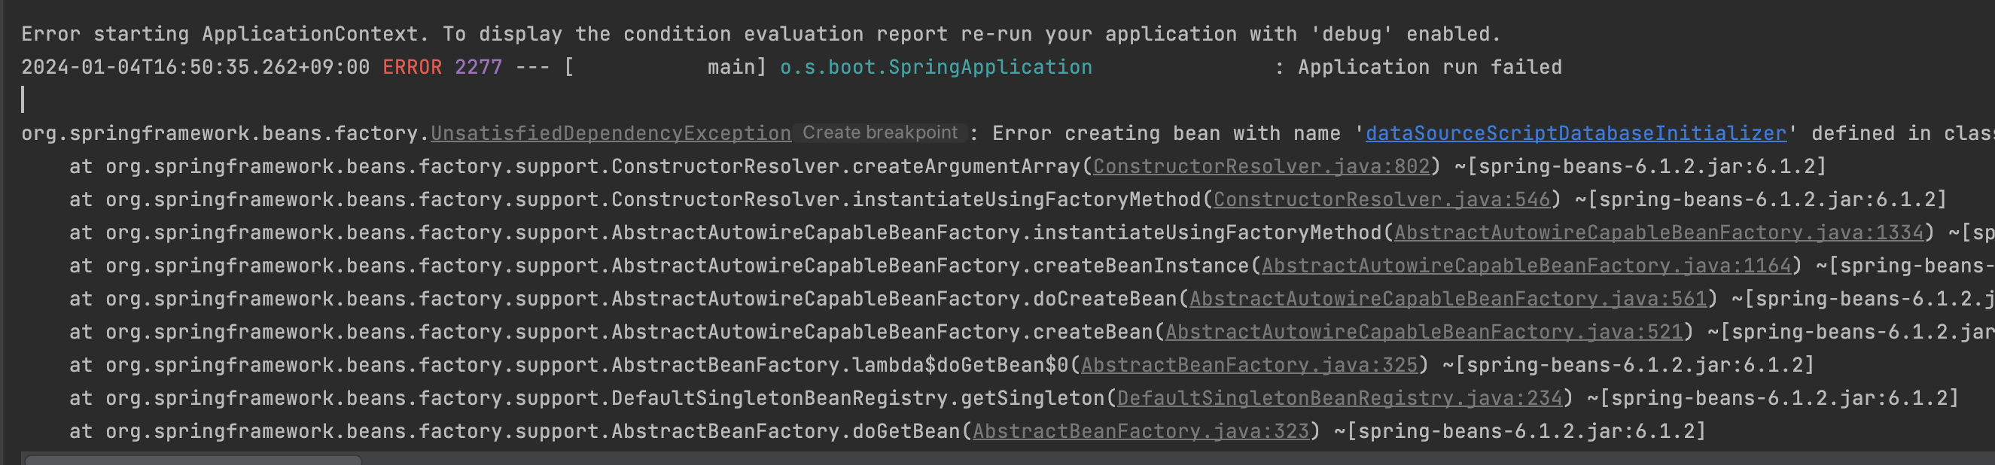Open the ConstructorResolver.java:802 link

[x=1261, y=166]
